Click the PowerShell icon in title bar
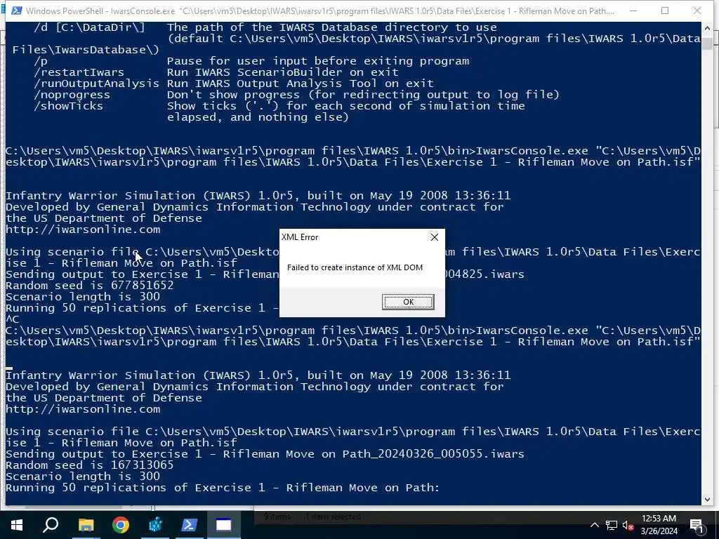The height and width of the screenshot is (539, 719). pos(17,11)
